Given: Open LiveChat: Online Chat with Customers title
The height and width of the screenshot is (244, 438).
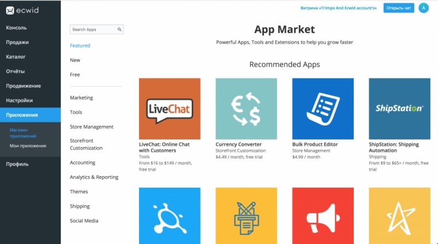Looking at the screenshot, I should tap(164, 147).
